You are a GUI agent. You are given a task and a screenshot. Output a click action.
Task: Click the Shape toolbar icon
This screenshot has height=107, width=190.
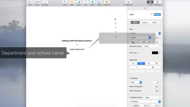tap(92, 2)
